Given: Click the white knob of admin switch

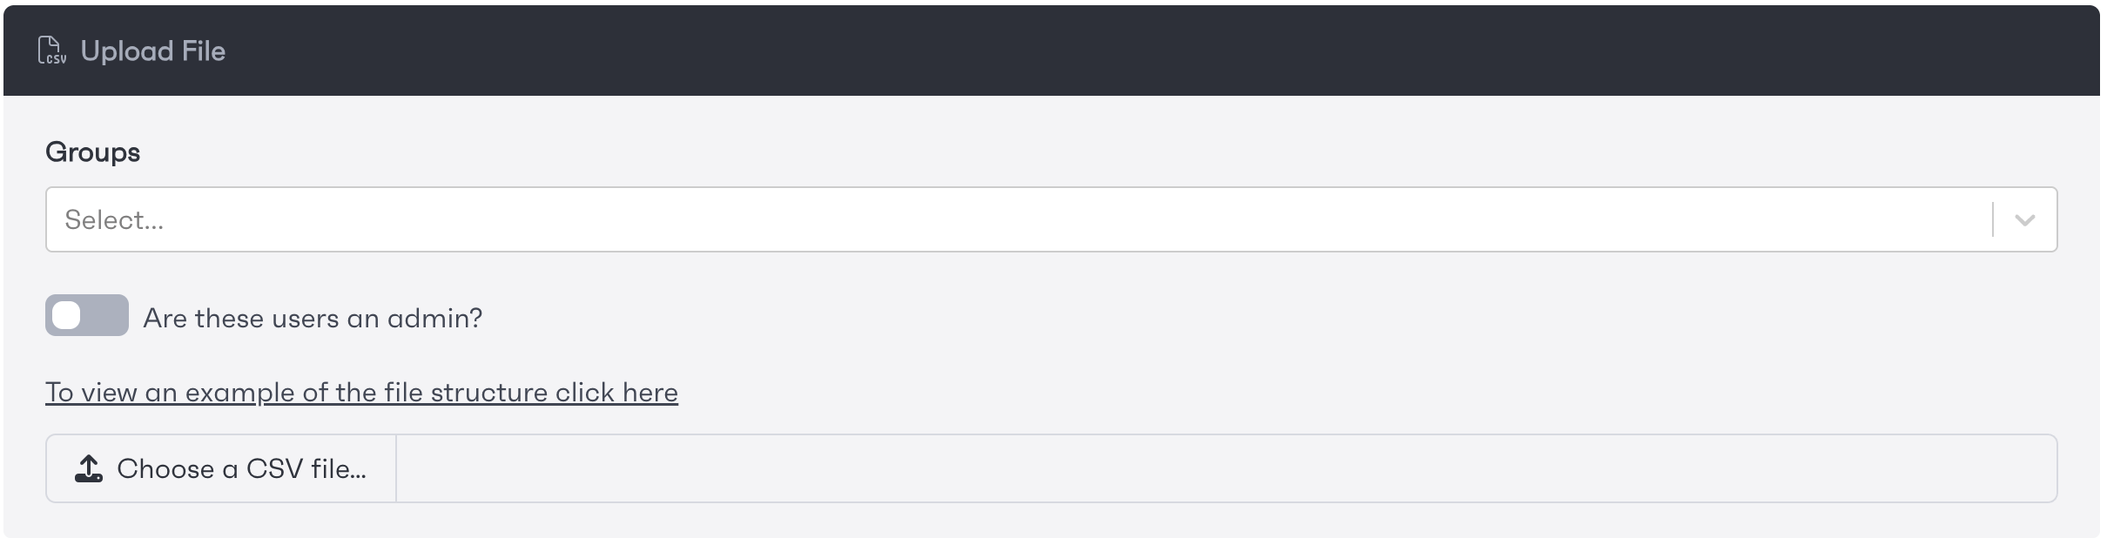Looking at the screenshot, I should tap(67, 315).
